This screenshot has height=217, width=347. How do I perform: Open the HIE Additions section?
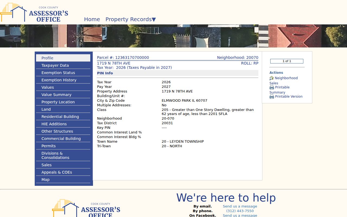(63, 124)
